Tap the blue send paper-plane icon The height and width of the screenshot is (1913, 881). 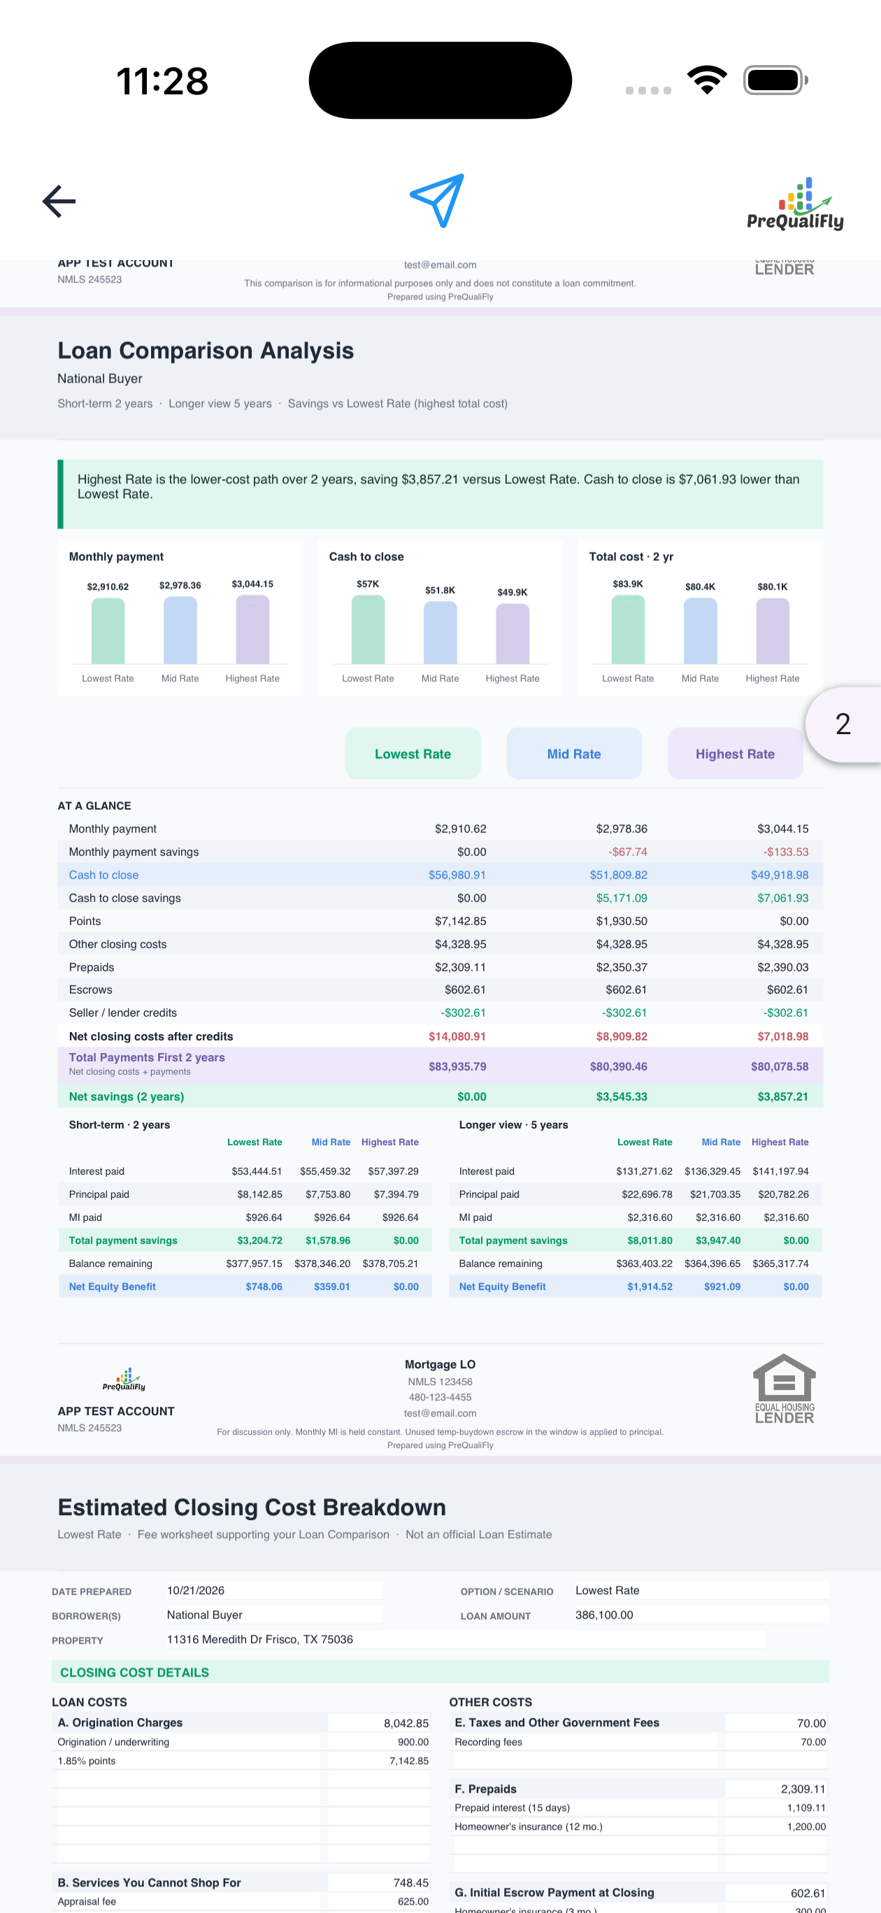(x=438, y=201)
